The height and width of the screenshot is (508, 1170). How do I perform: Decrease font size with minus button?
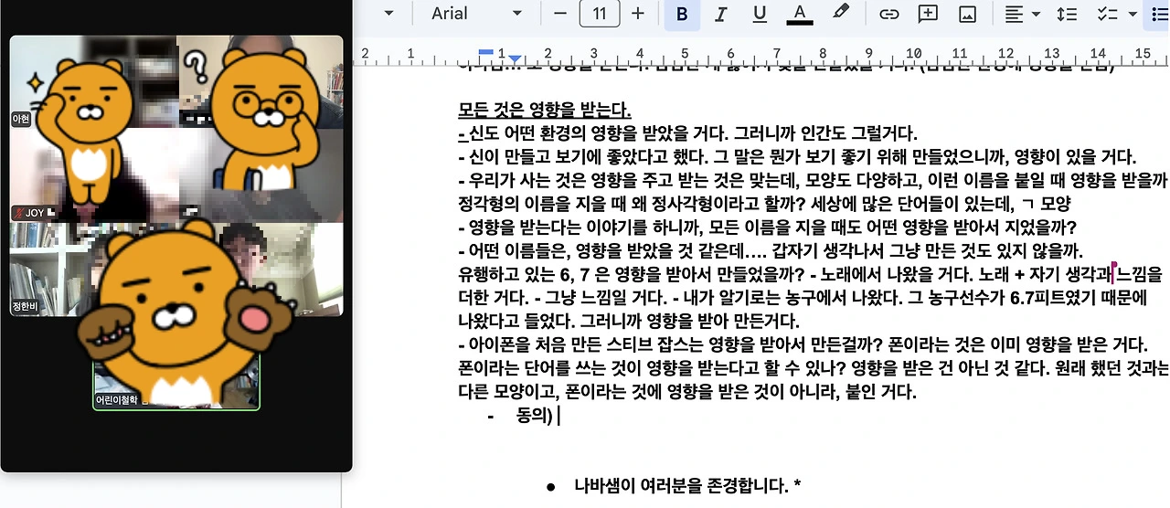click(x=560, y=14)
